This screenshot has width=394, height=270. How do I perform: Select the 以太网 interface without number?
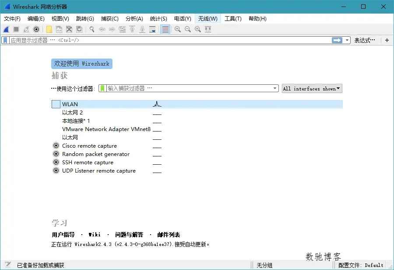click(70, 137)
